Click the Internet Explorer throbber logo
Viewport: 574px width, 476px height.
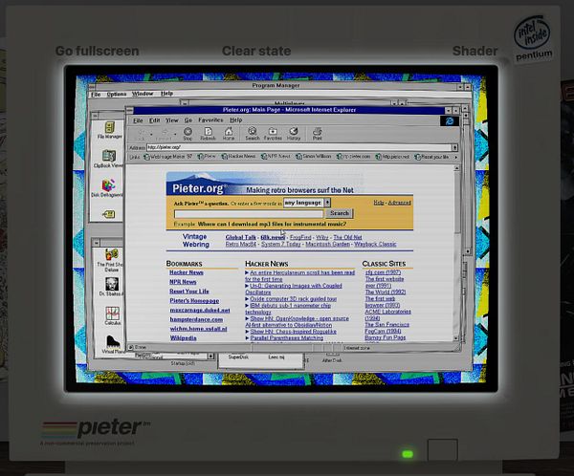tap(450, 121)
